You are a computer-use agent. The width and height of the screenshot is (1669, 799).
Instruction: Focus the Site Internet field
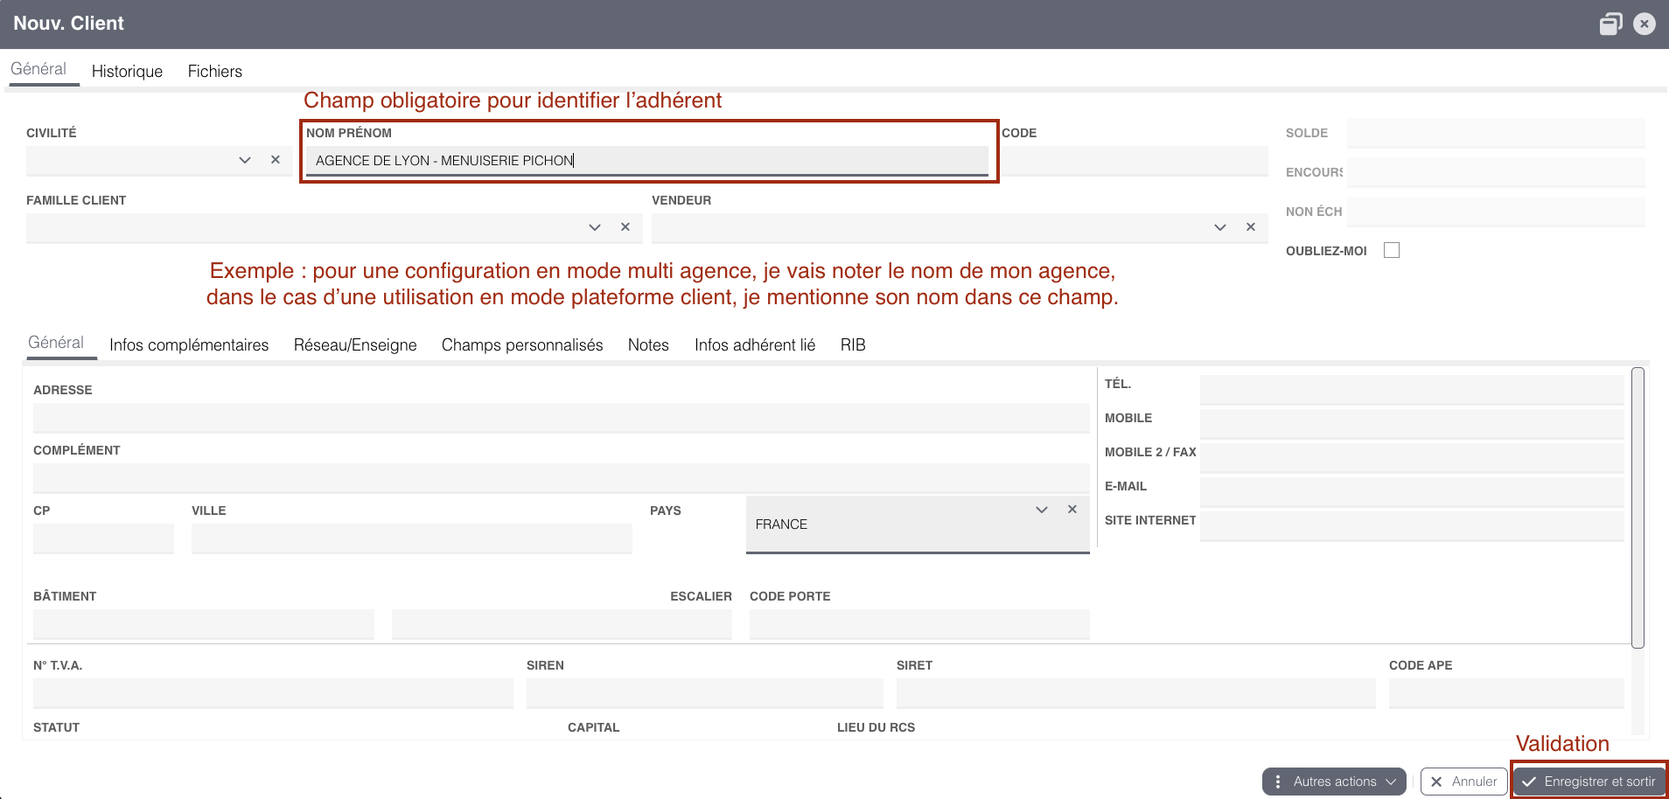coord(1412,526)
